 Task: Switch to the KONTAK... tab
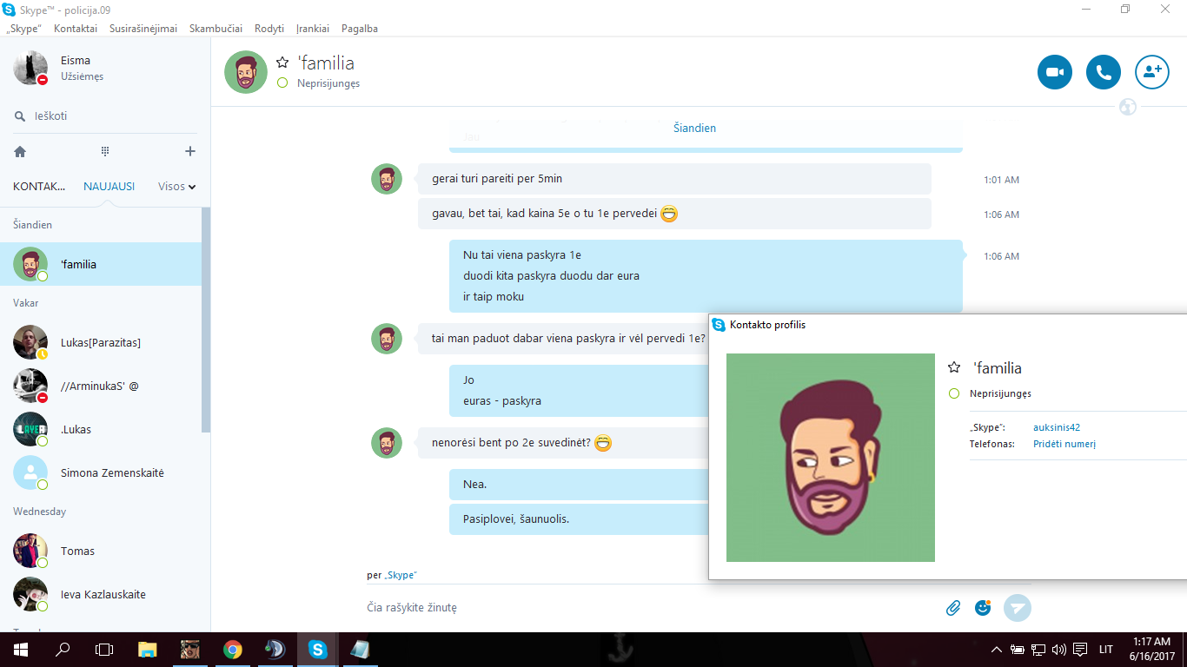(39, 186)
